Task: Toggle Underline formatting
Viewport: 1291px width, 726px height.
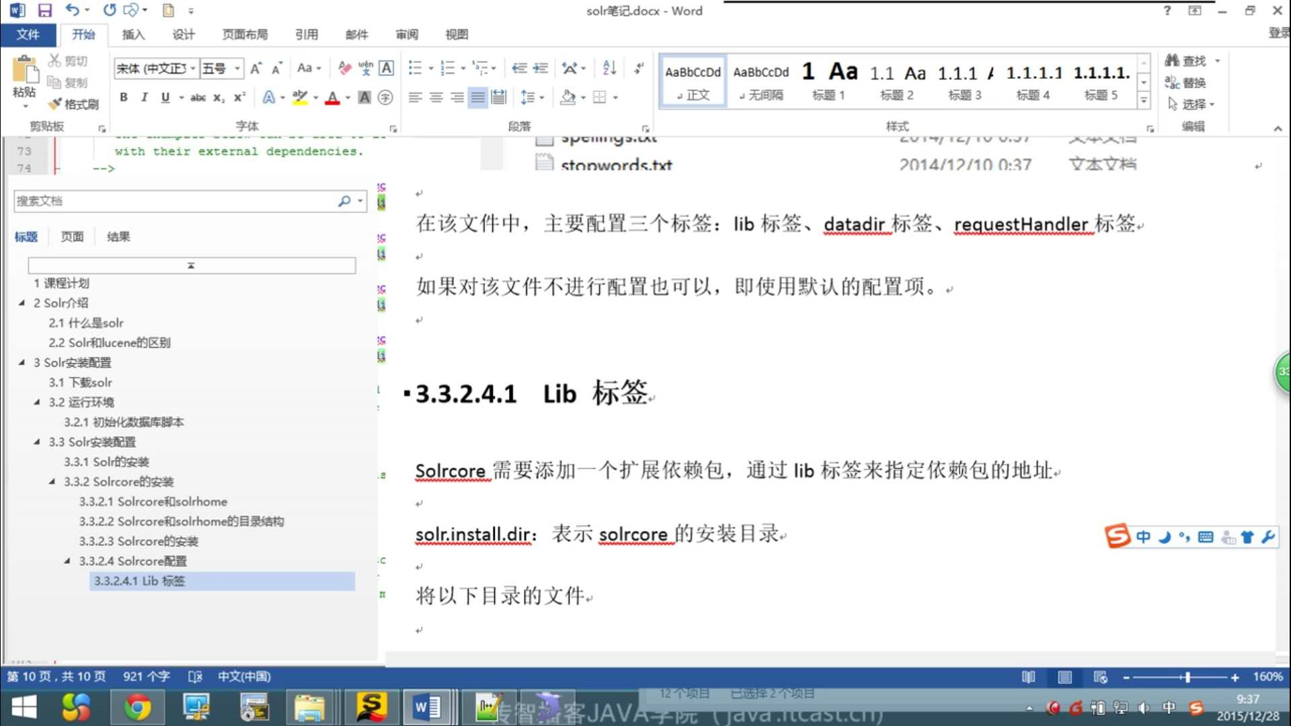Action: coord(165,97)
